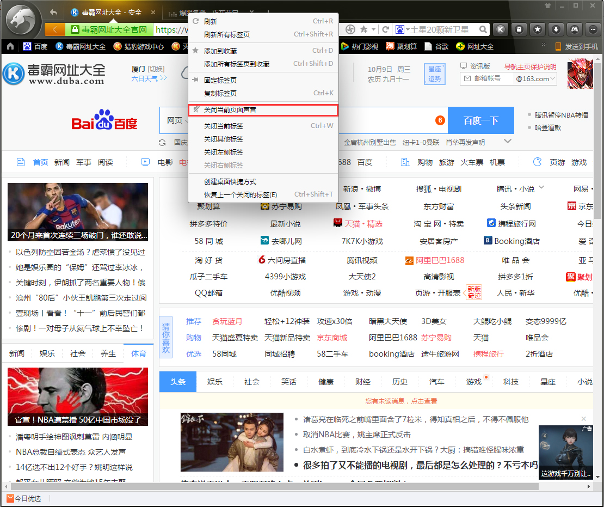Open the privacy lock icon
Image resolution: width=604 pixels, height=507 pixels.
[x=519, y=29]
